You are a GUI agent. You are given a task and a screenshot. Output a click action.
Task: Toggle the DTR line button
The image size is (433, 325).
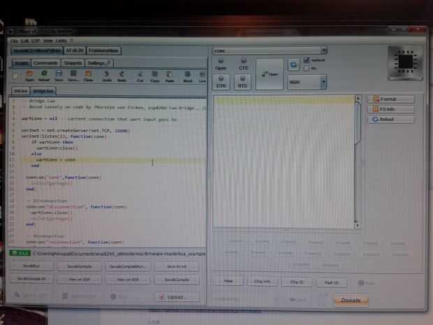[221, 82]
